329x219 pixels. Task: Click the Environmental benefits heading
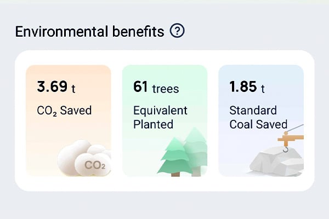[x=89, y=31]
